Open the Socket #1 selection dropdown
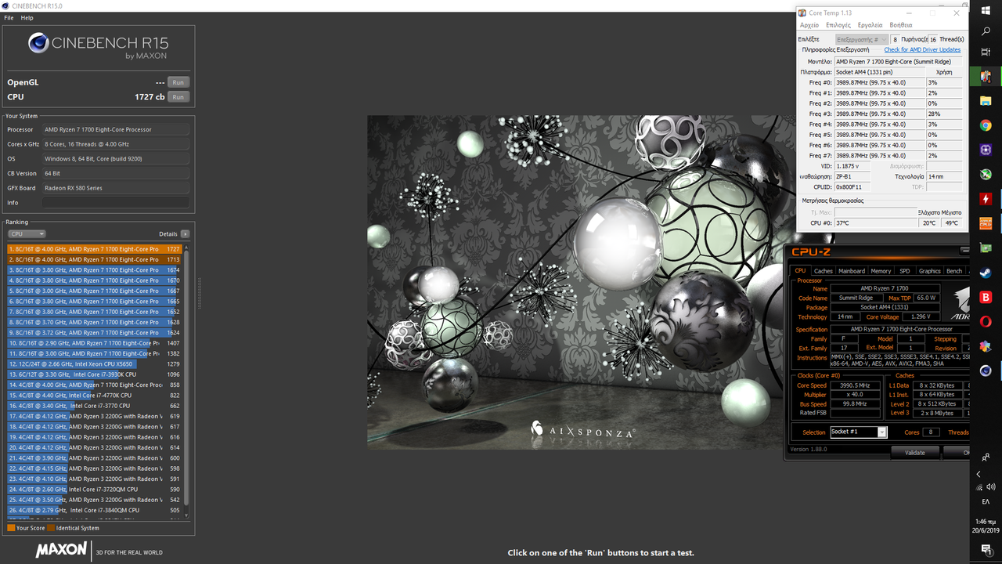 pyautogui.click(x=858, y=432)
